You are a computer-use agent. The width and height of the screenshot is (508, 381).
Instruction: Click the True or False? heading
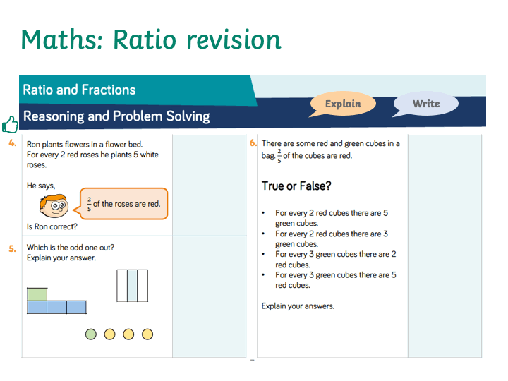tap(296, 186)
